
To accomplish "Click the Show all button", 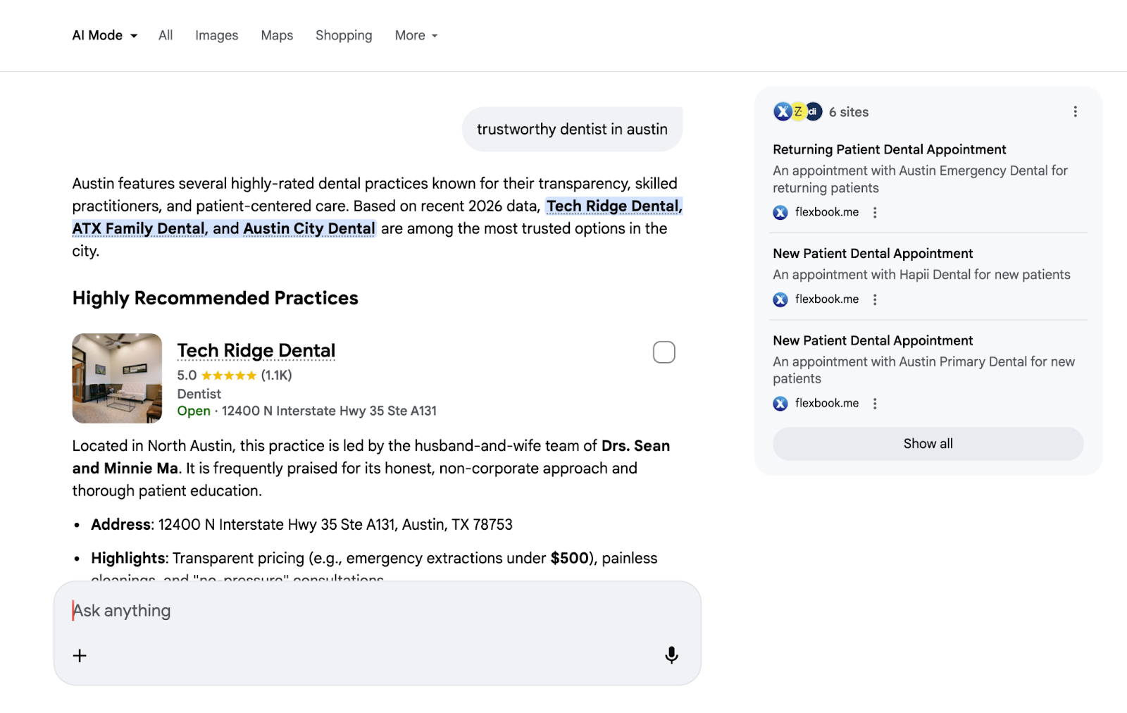I will 928,444.
